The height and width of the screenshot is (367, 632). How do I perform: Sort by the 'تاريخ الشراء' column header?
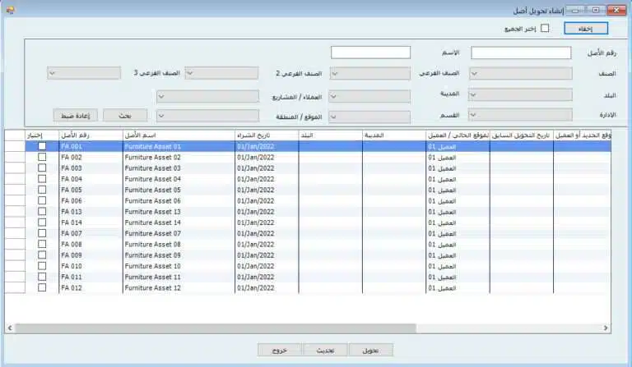click(x=266, y=135)
